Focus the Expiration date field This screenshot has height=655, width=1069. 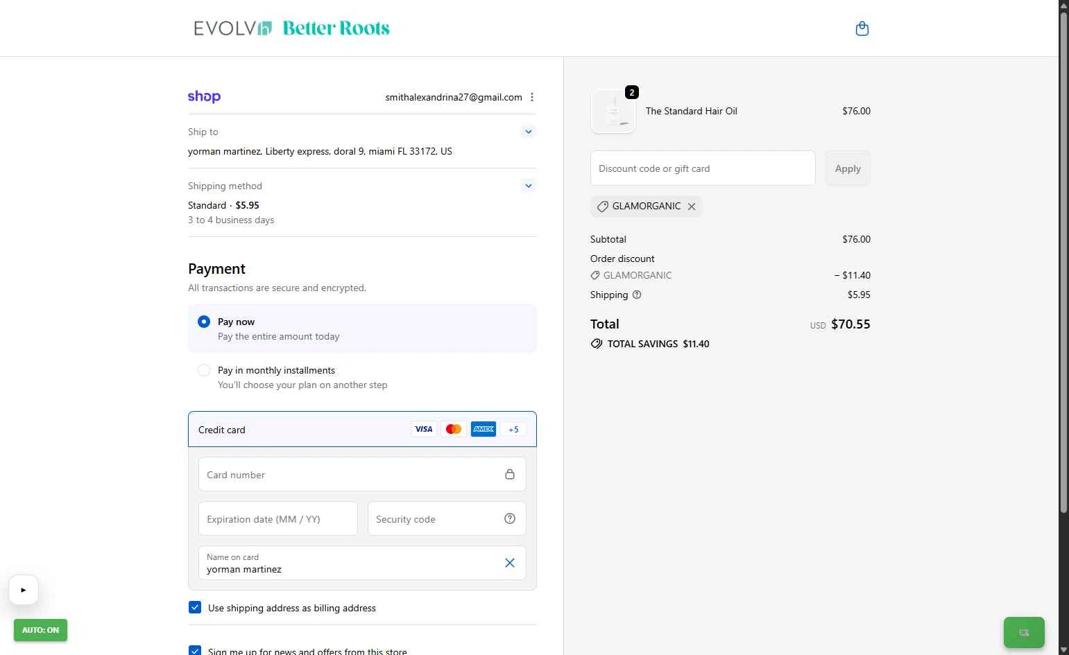coord(277,518)
